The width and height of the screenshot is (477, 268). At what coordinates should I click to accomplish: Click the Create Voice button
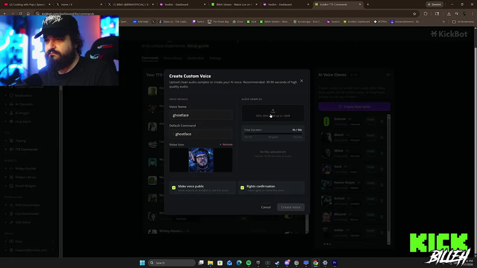tap(291, 207)
